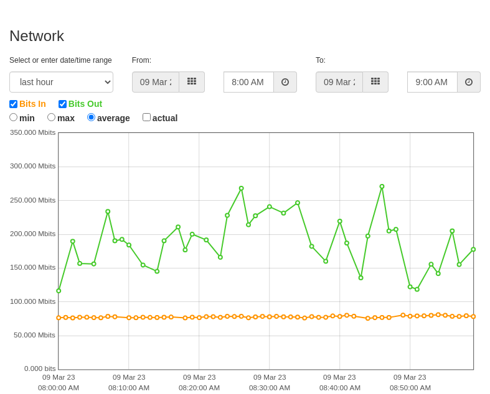Click the From date field 09 Mar
This screenshot has height=394, width=490.
coord(156,82)
